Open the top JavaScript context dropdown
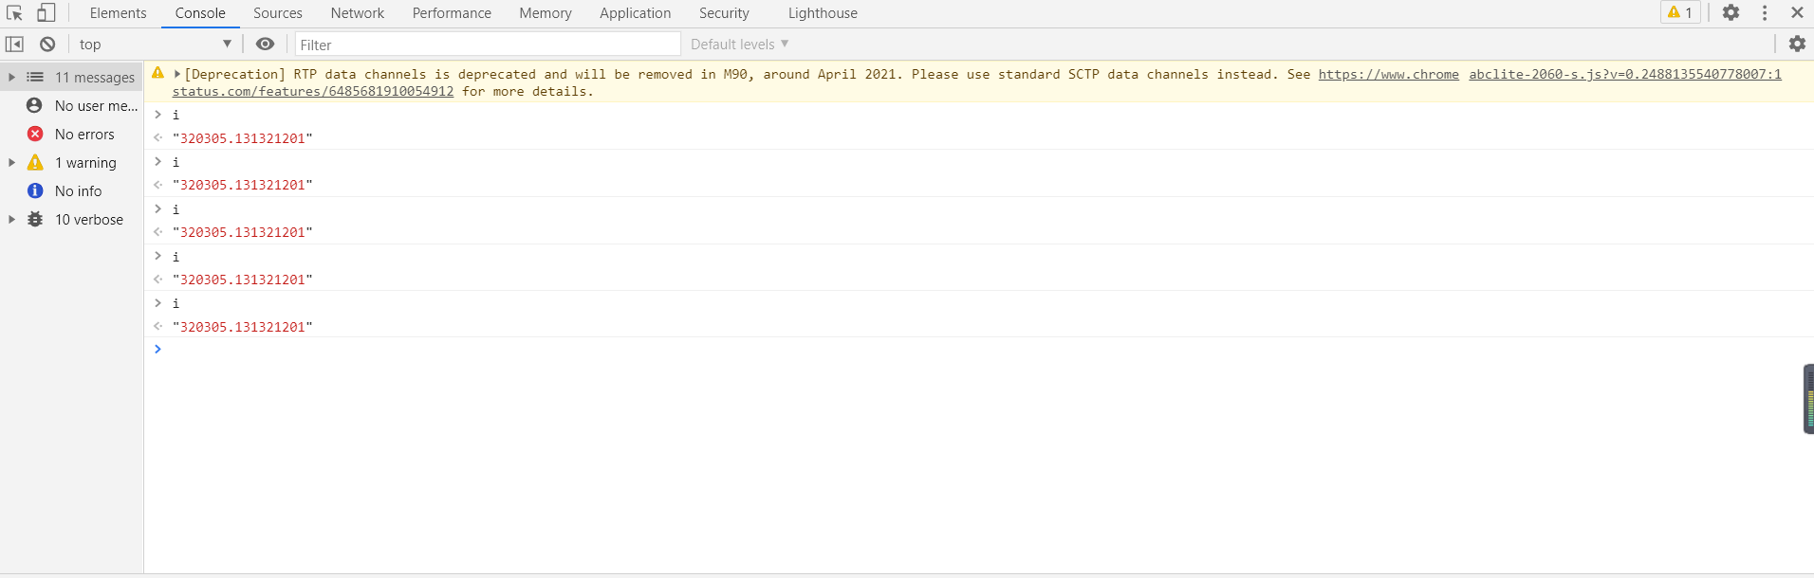The height and width of the screenshot is (578, 1814). point(155,44)
